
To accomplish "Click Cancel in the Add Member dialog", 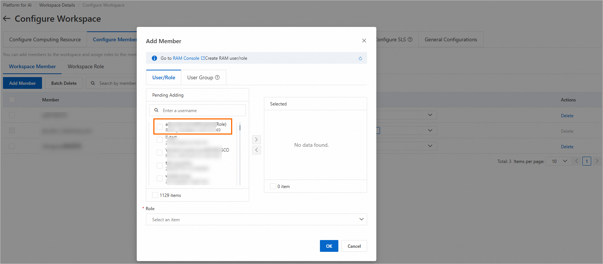I will coord(354,246).
